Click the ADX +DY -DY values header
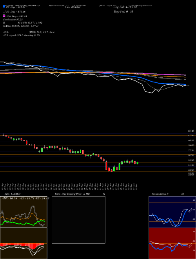196x259 pixels. coord(25,199)
